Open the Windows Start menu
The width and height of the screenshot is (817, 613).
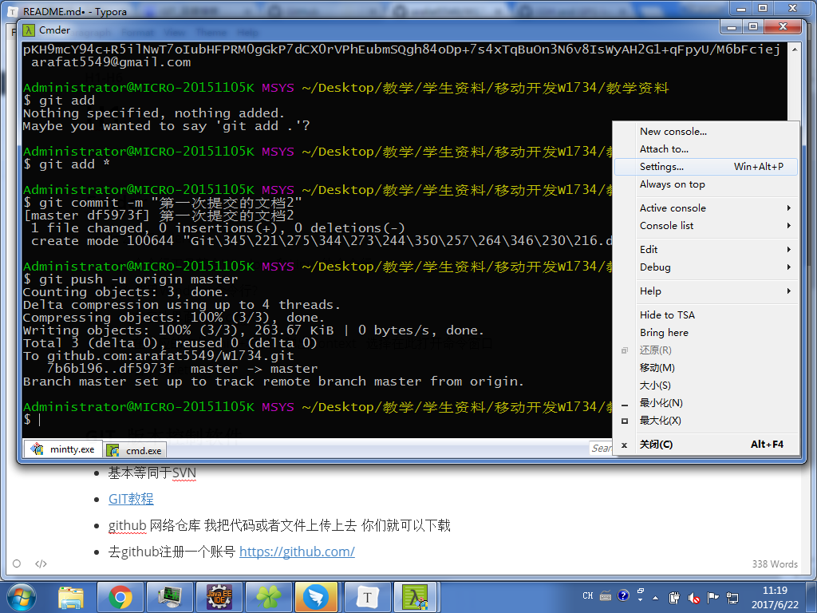pos(21,597)
